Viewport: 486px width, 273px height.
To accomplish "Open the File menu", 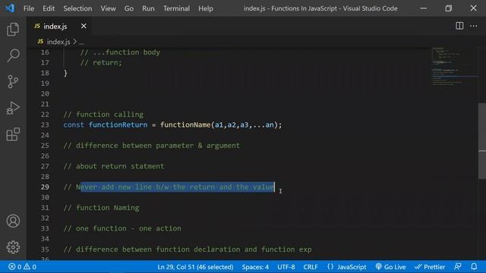I will pyautogui.click(x=29, y=8).
